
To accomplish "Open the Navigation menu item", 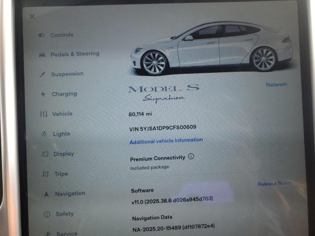I will tap(69, 194).
